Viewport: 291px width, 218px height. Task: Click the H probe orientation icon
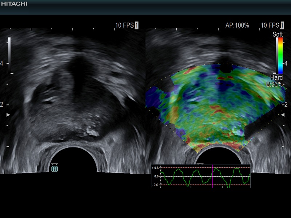tap(55, 169)
